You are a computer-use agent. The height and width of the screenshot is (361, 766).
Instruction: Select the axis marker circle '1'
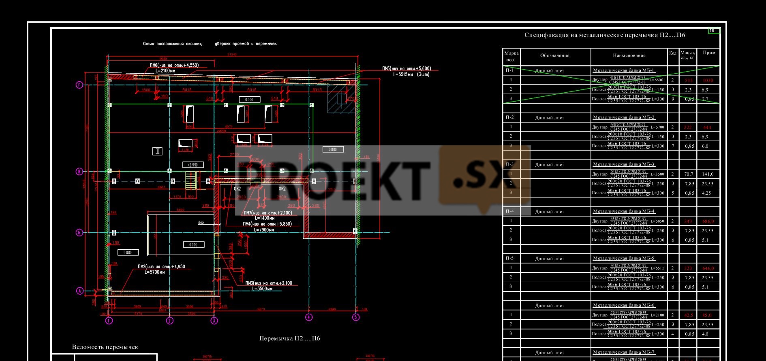point(109,321)
